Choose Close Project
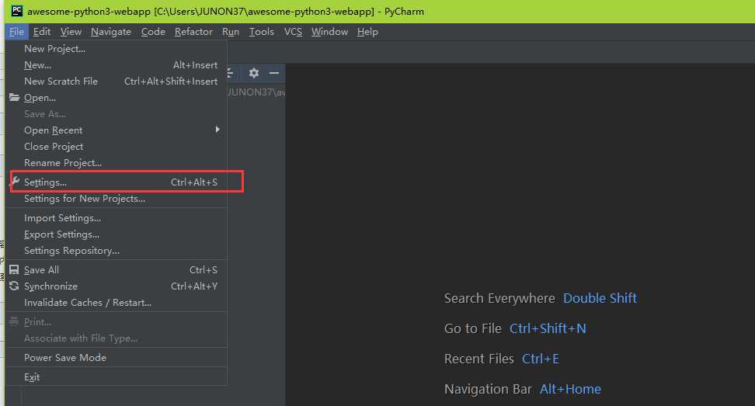This screenshot has height=406, width=755. click(x=117, y=146)
